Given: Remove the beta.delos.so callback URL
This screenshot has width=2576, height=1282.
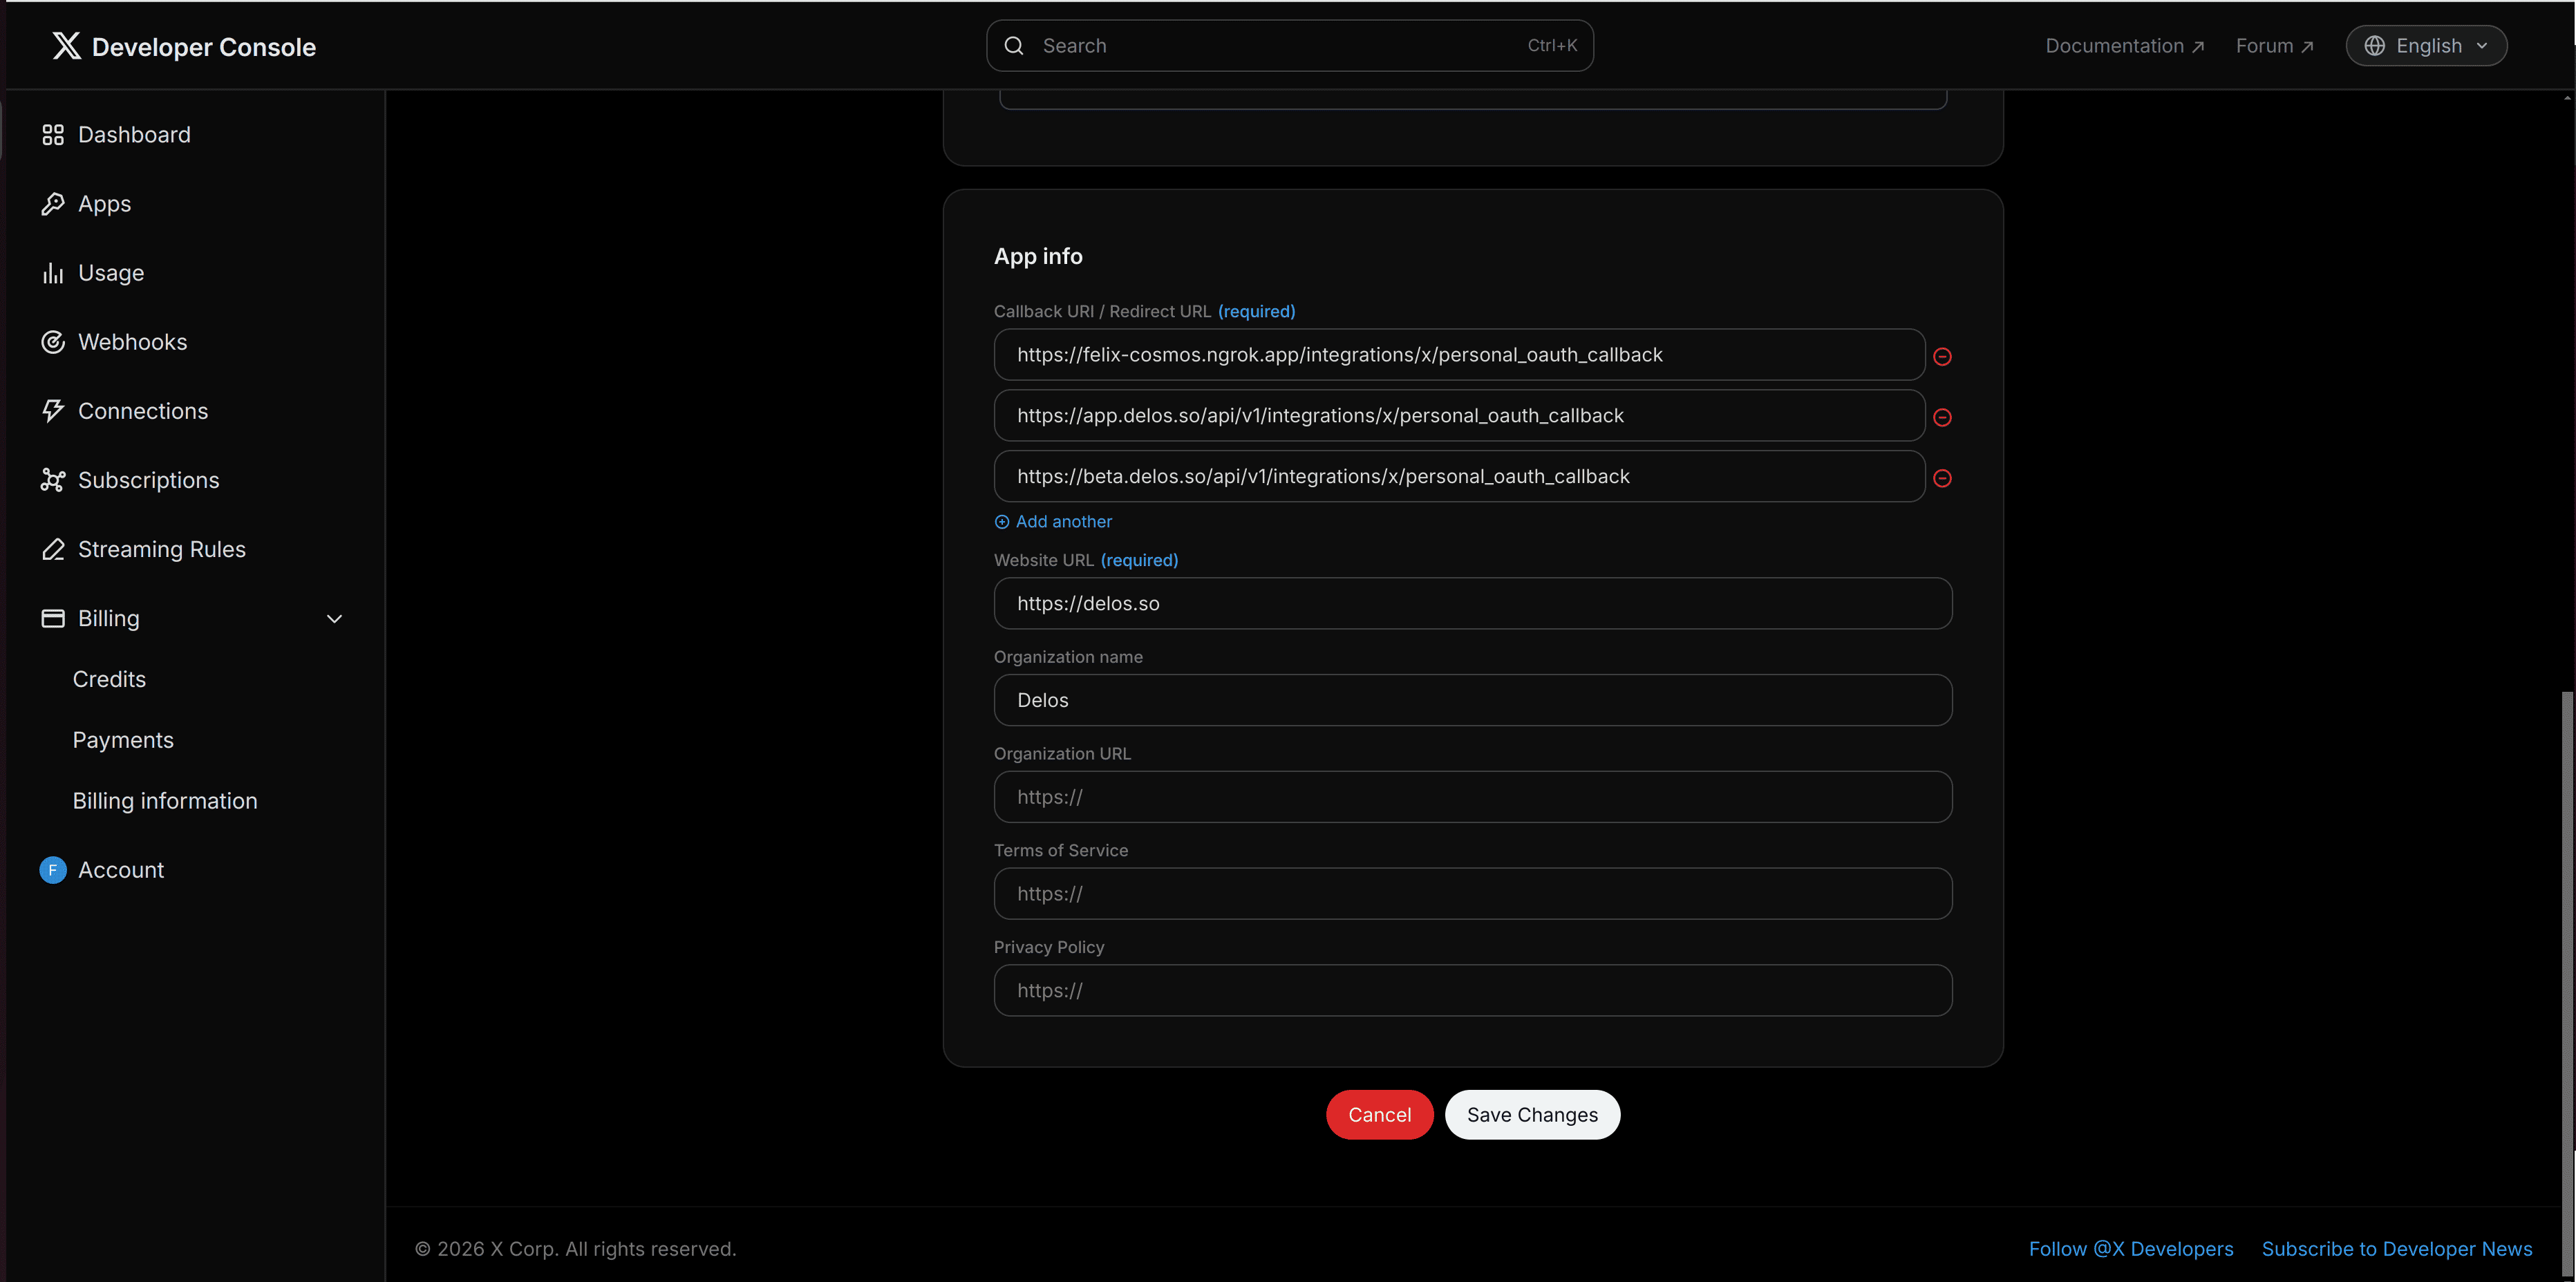Looking at the screenshot, I should pyautogui.click(x=1942, y=478).
